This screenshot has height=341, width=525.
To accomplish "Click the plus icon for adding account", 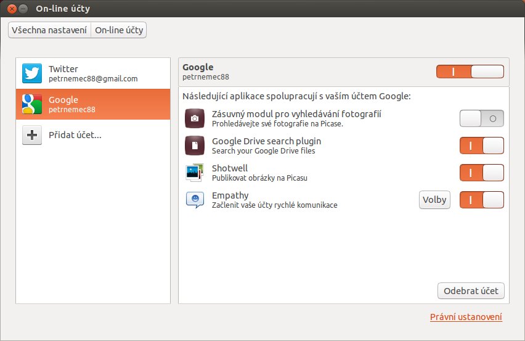I will [x=32, y=135].
